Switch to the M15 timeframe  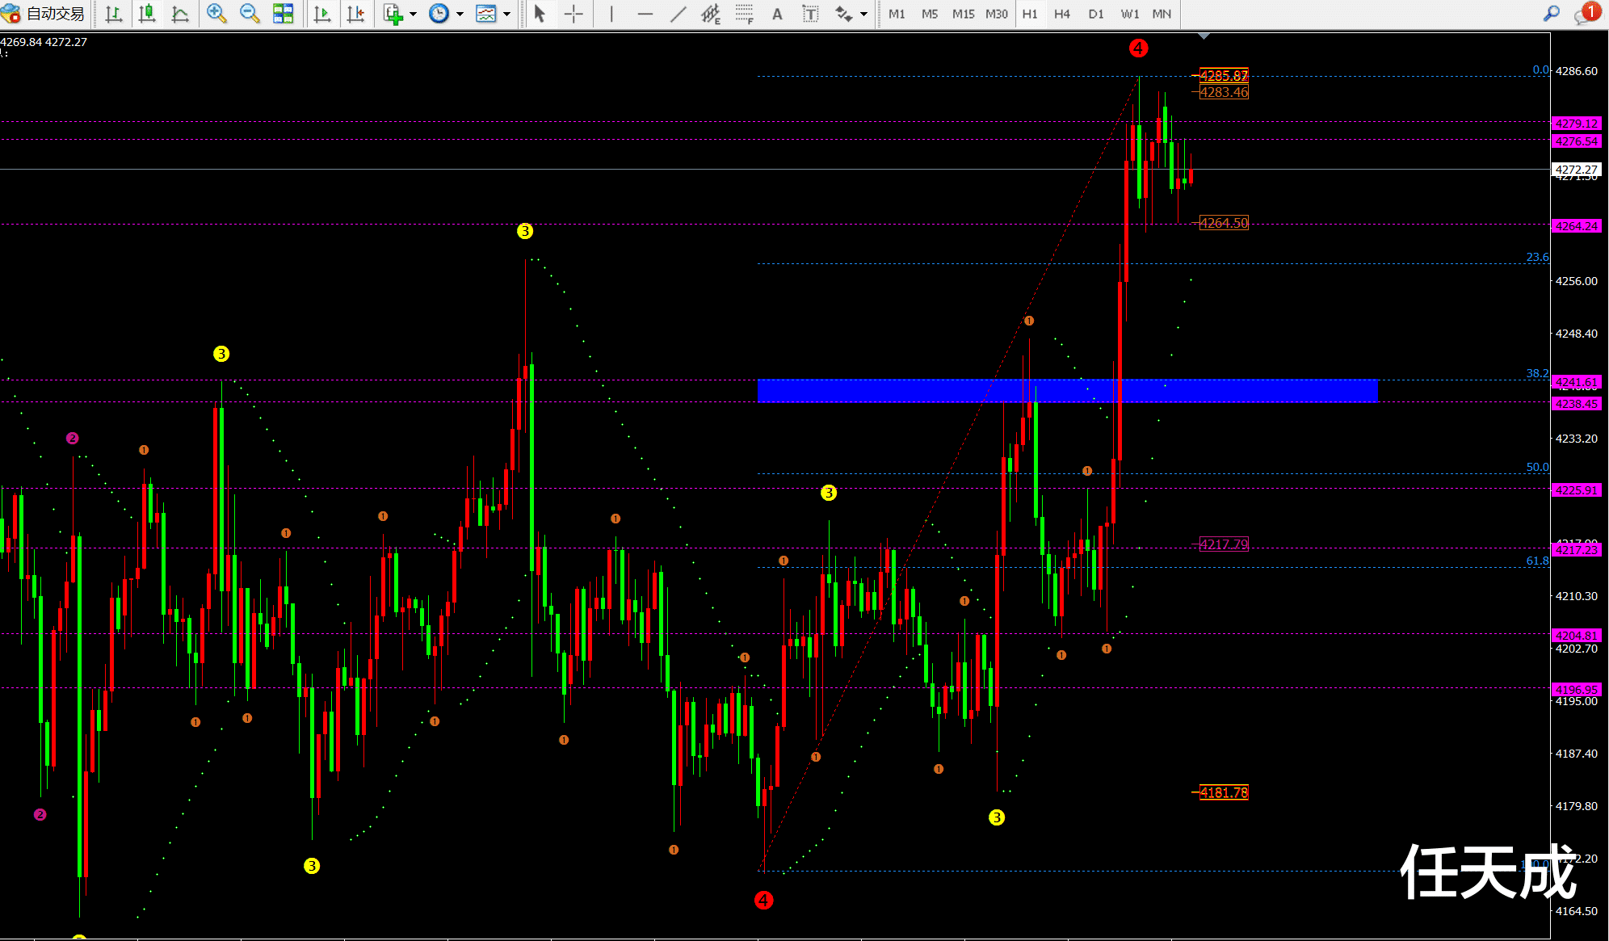[963, 14]
